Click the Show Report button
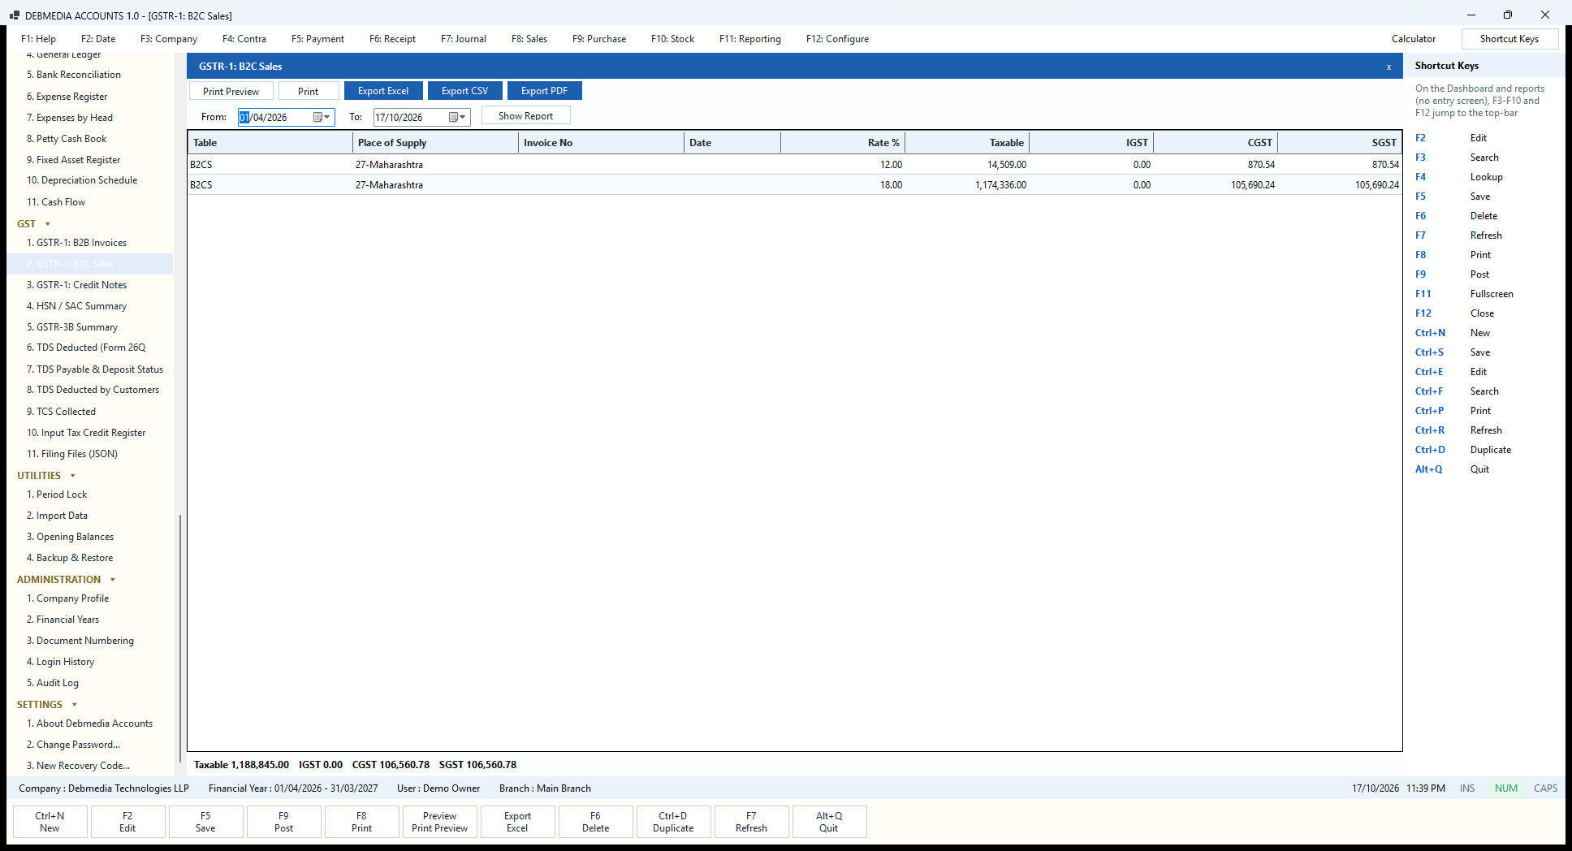 pos(526,115)
